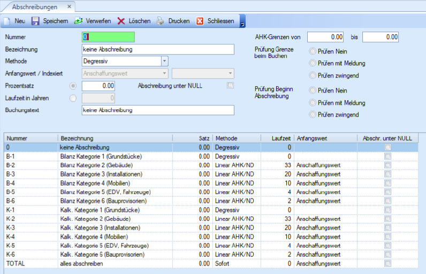Select the Laufzeit in Jahren radio button
Viewport: 426px width, 274px height.
click(73, 98)
